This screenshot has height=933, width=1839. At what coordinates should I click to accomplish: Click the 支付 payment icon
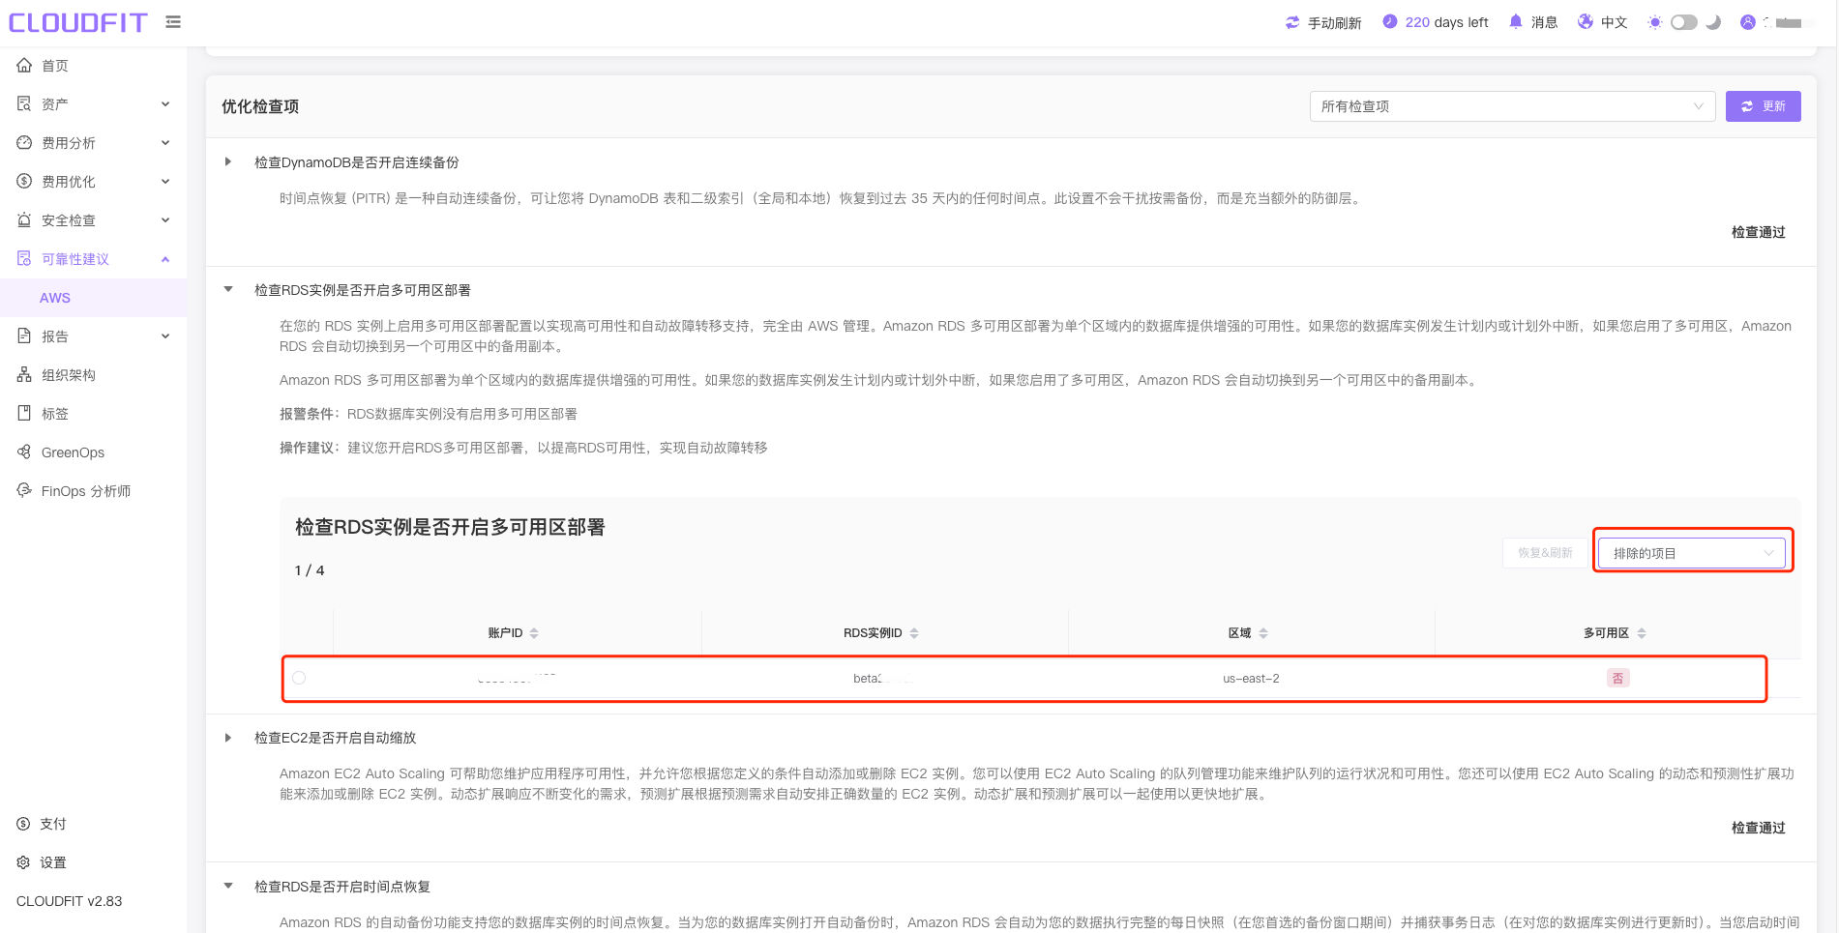pos(23,824)
